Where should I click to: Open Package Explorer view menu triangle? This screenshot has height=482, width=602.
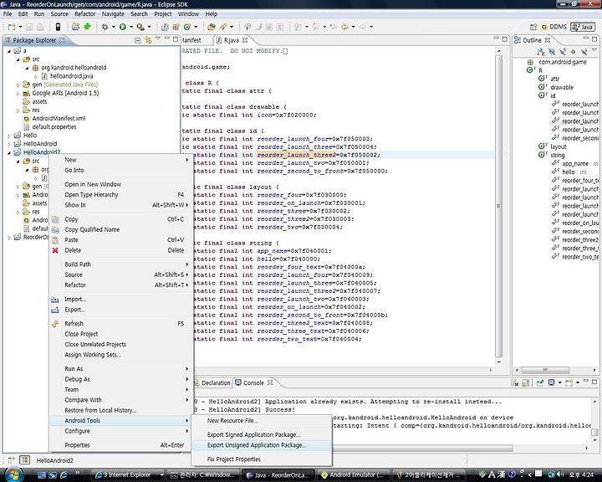click(158, 38)
